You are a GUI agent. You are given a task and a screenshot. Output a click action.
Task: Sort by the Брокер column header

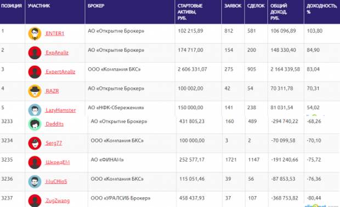pyautogui.click(x=96, y=6)
